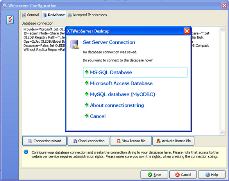Open the Accepted IP addresses tab

click(x=88, y=15)
